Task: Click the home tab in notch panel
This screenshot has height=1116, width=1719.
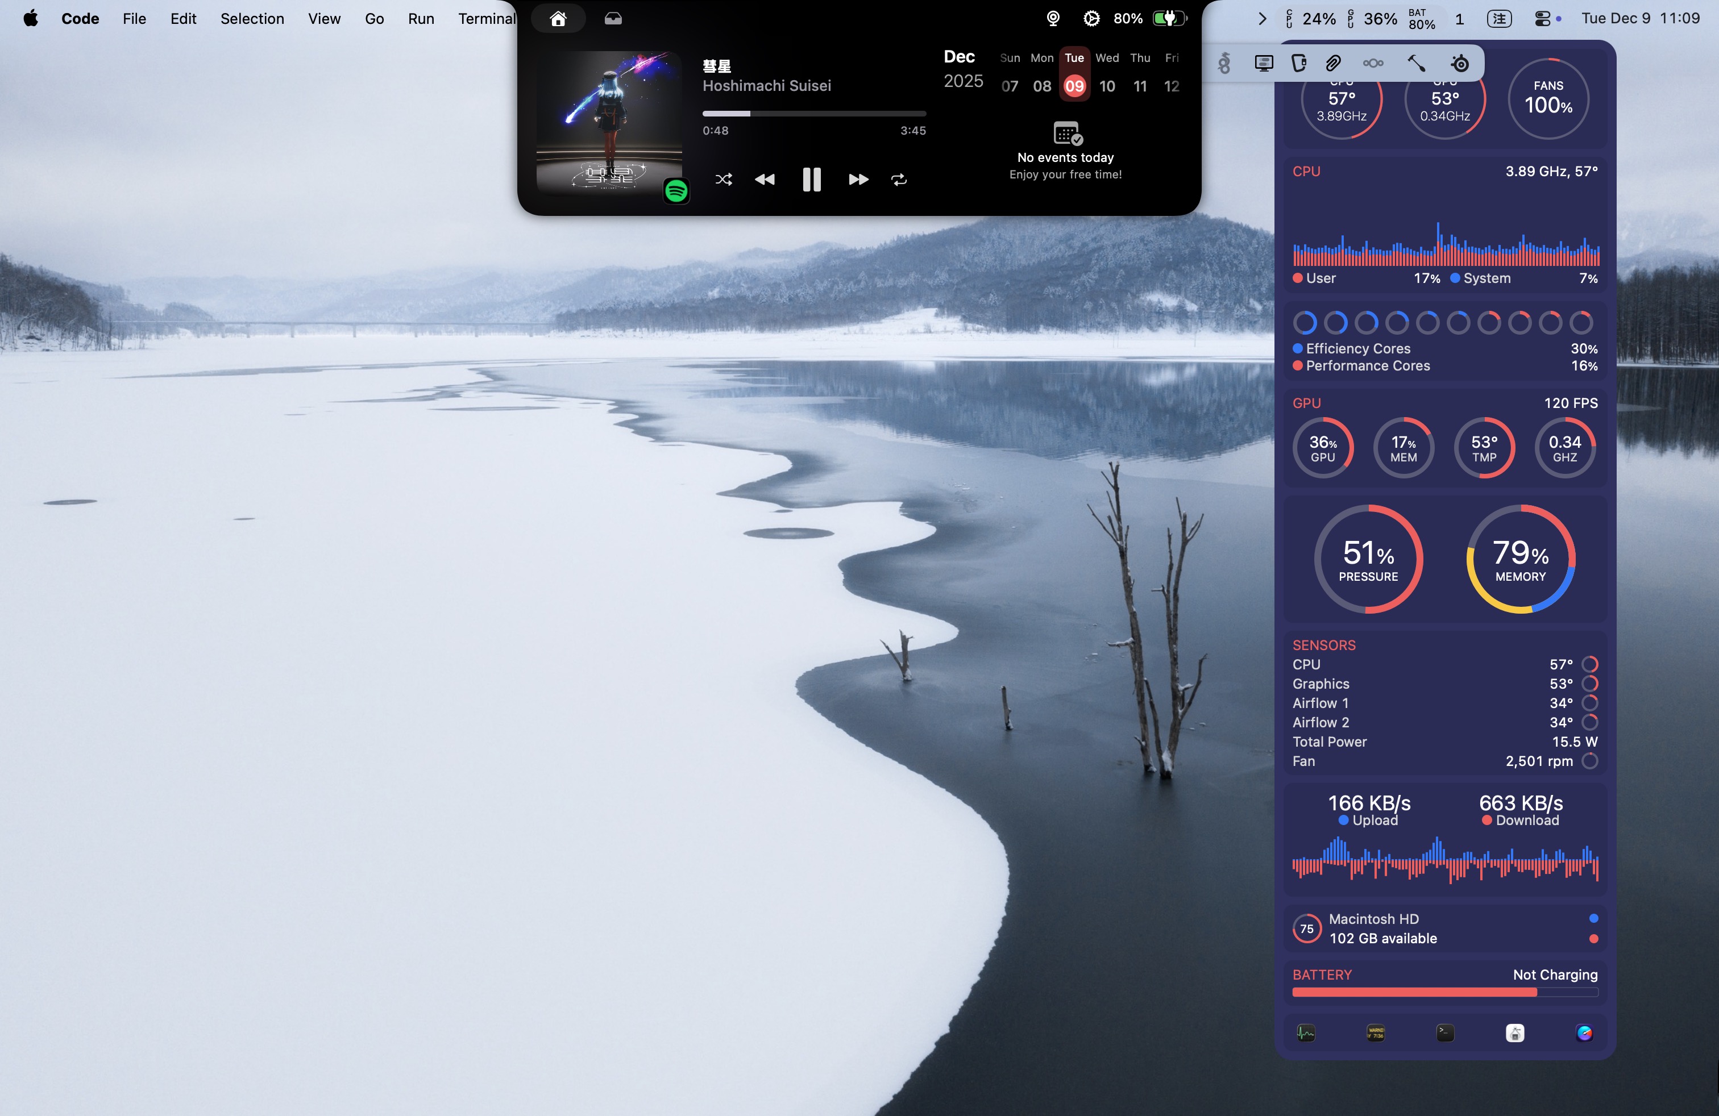Action: point(558,19)
